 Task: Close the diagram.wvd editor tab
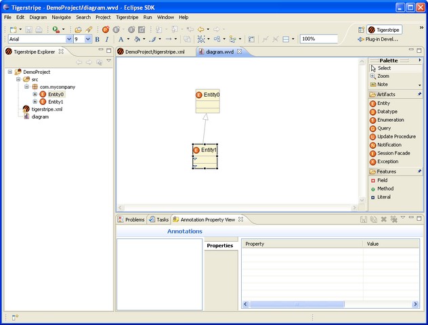coord(239,51)
